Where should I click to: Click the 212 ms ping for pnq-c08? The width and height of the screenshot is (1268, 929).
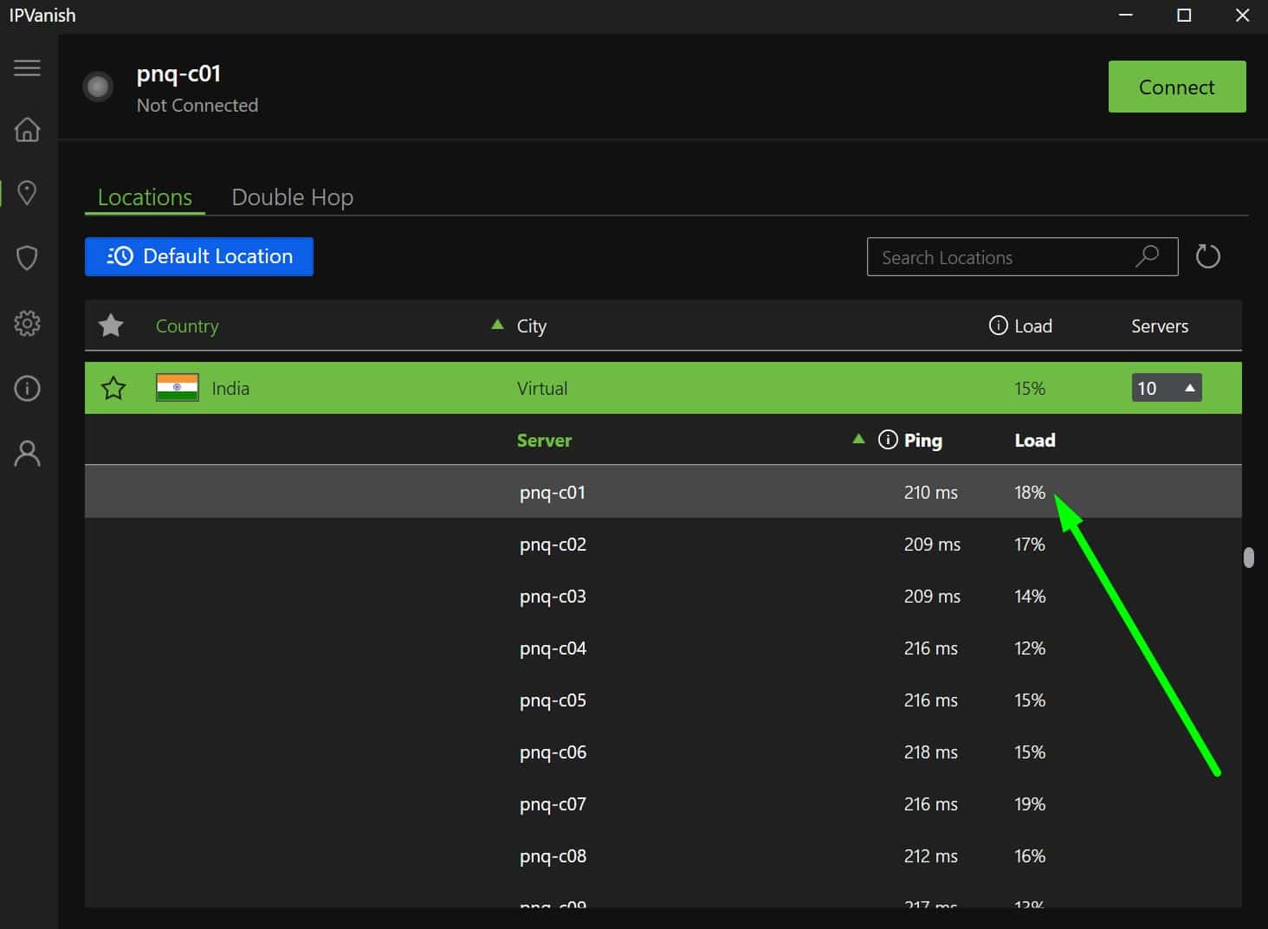tap(931, 856)
